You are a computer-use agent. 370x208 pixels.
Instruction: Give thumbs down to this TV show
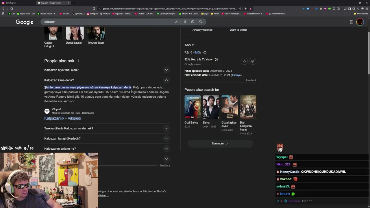253,61
